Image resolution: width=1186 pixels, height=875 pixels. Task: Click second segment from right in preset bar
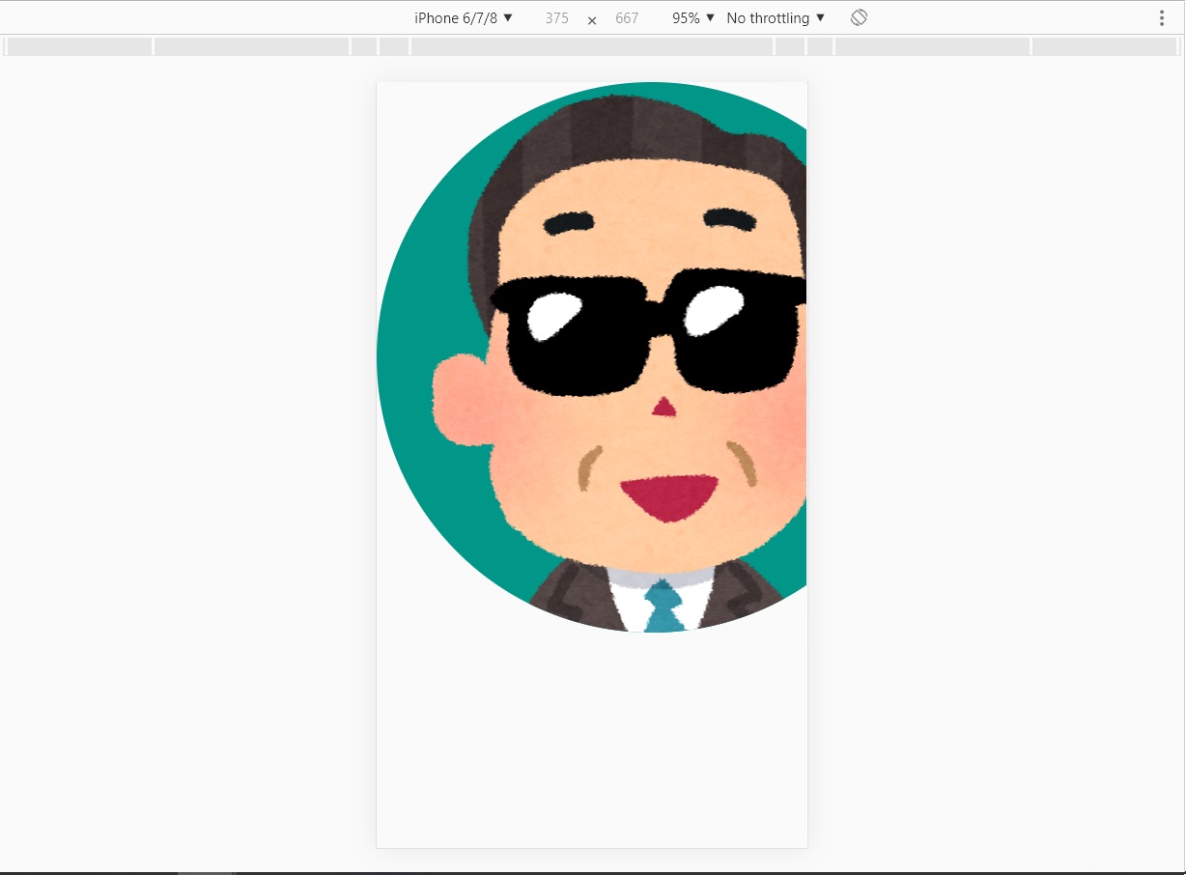tap(932, 46)
